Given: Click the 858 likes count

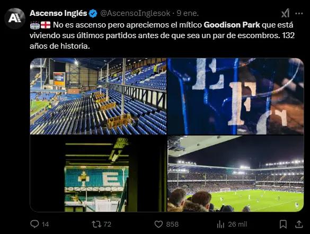Looking at the screenshot, I should [x=172, y=224].
